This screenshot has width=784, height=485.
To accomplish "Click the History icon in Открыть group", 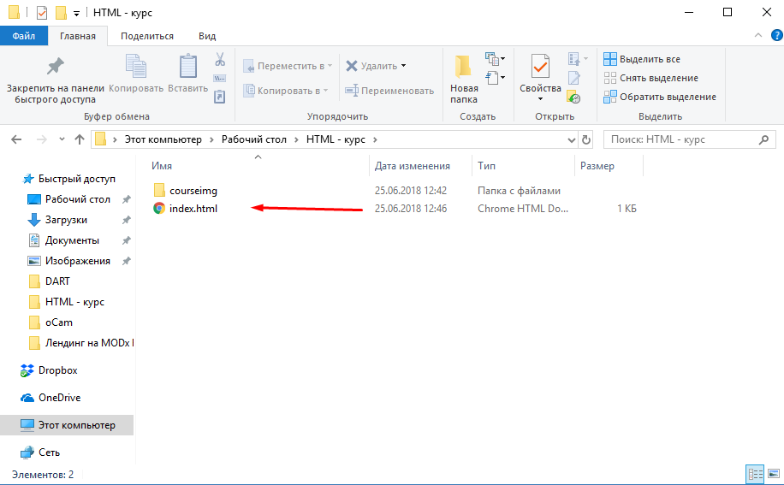I will 573,97.
